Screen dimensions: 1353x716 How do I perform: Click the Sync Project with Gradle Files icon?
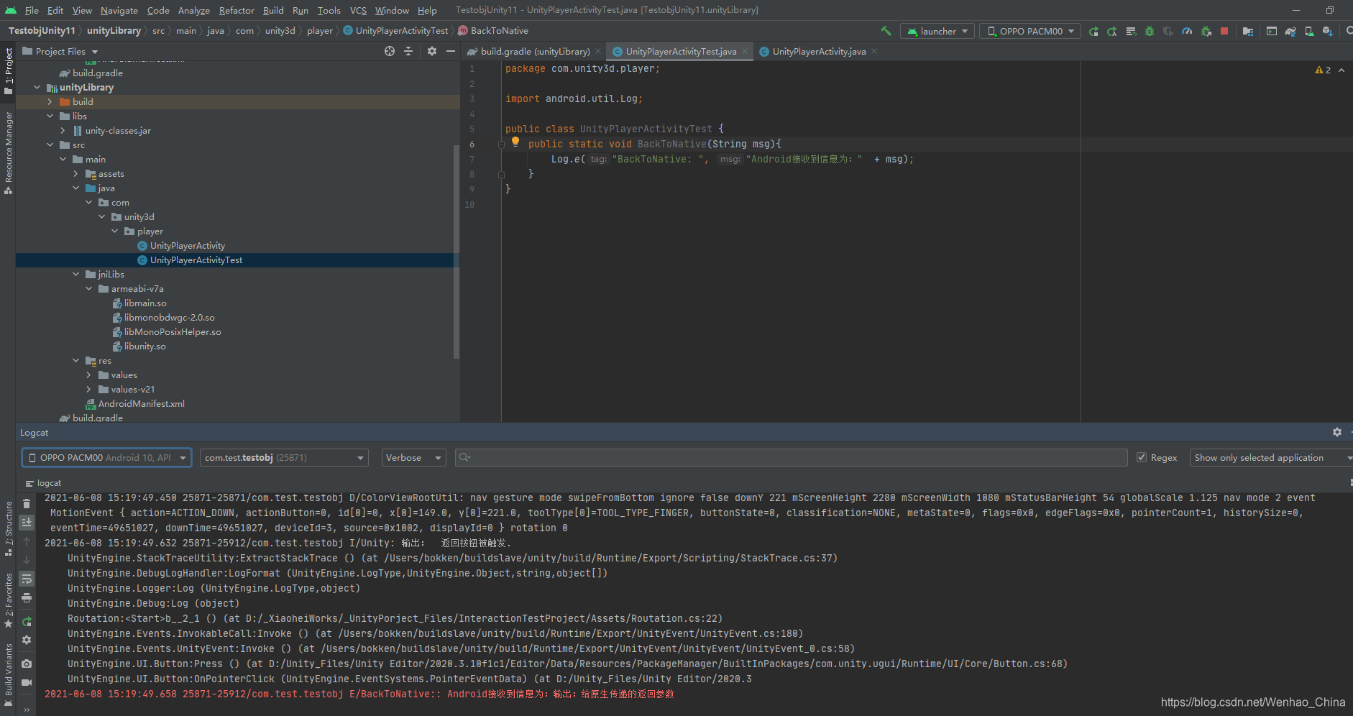point(1290,31)
